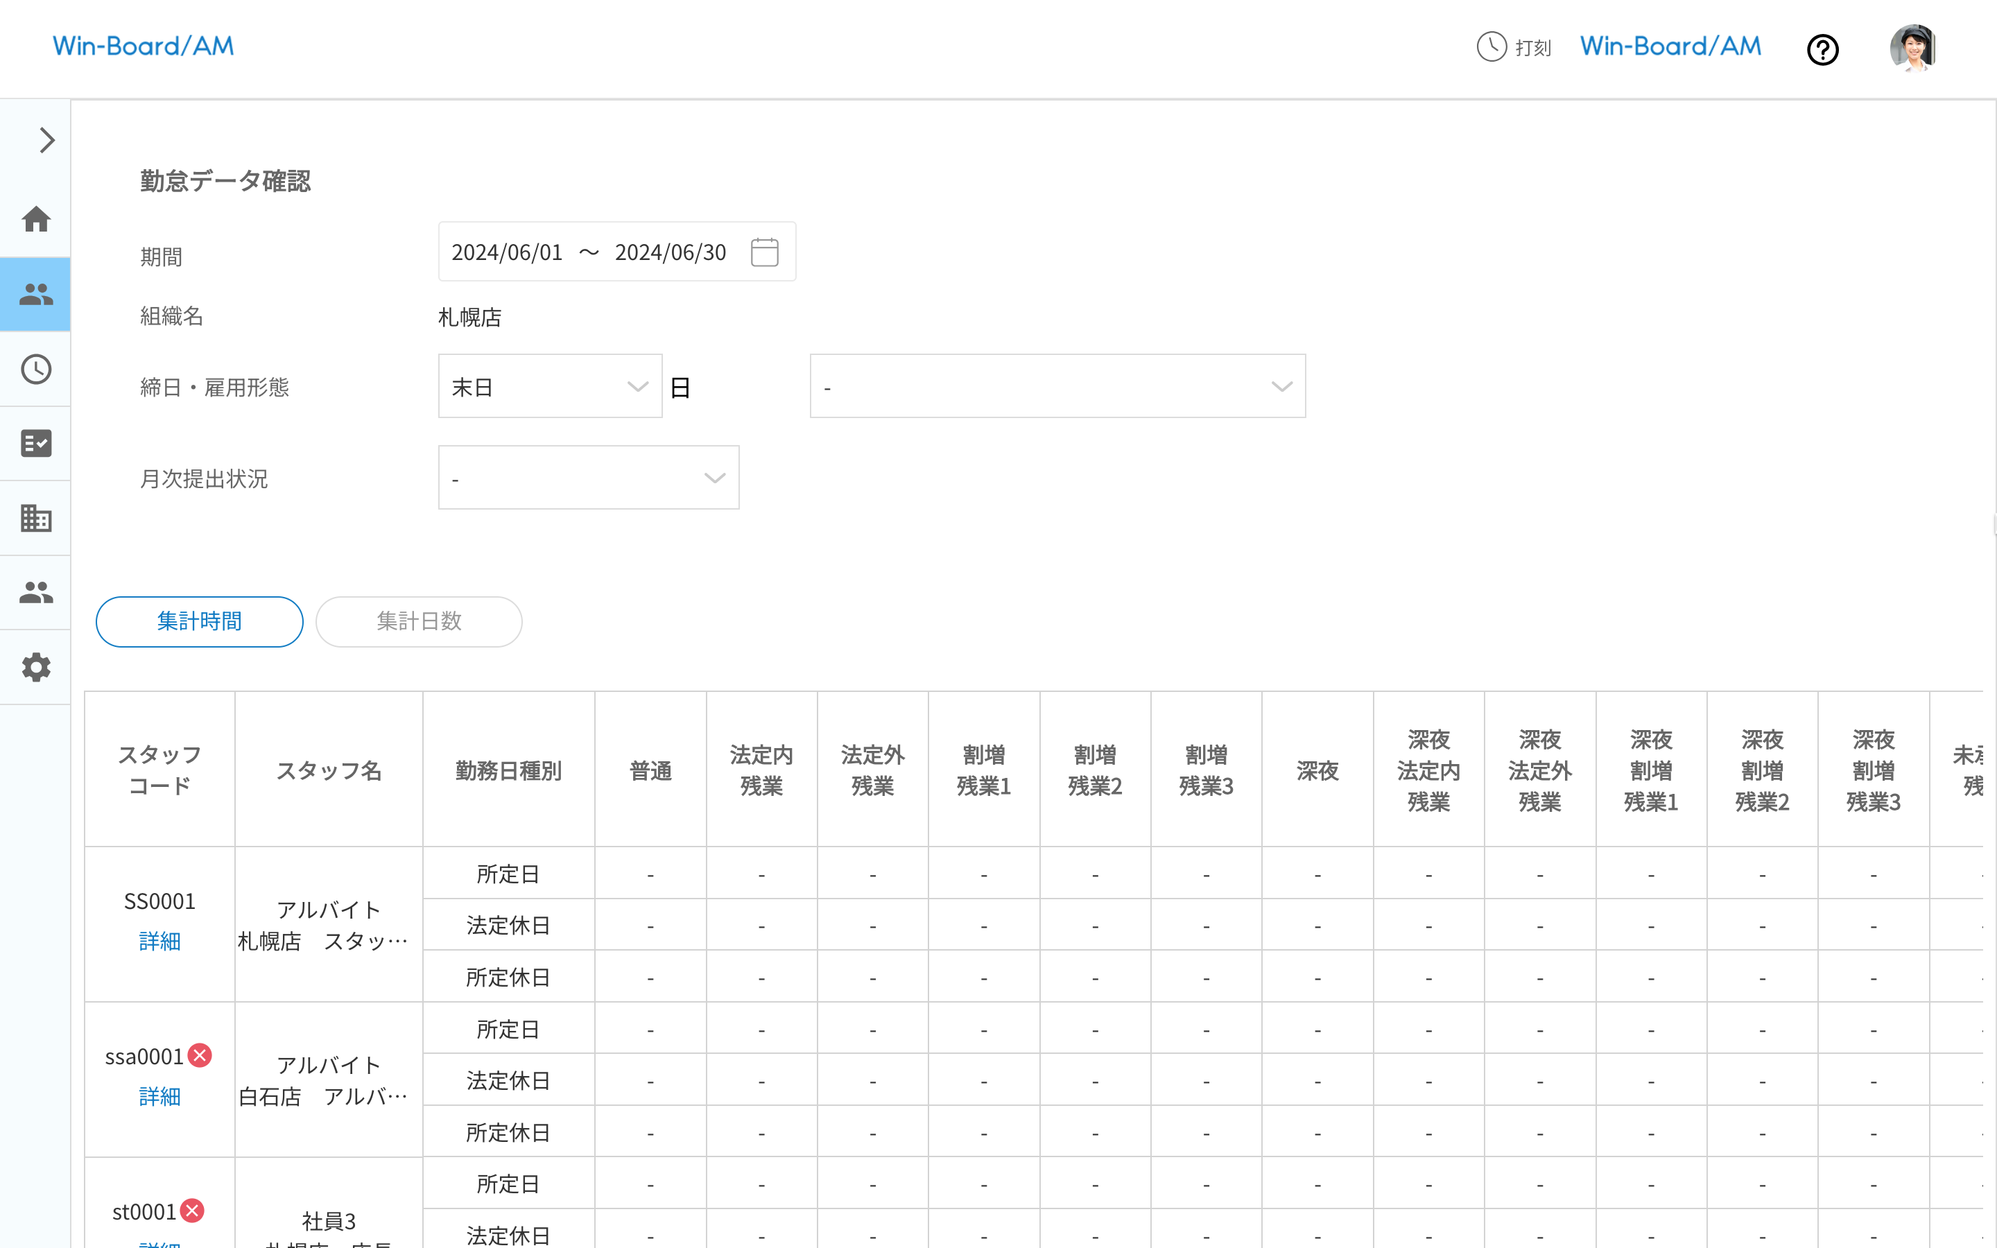Switch to the 集計日数 tab
The height and width of the screenshot is (1248, 1997).
[x=418, y=621]
